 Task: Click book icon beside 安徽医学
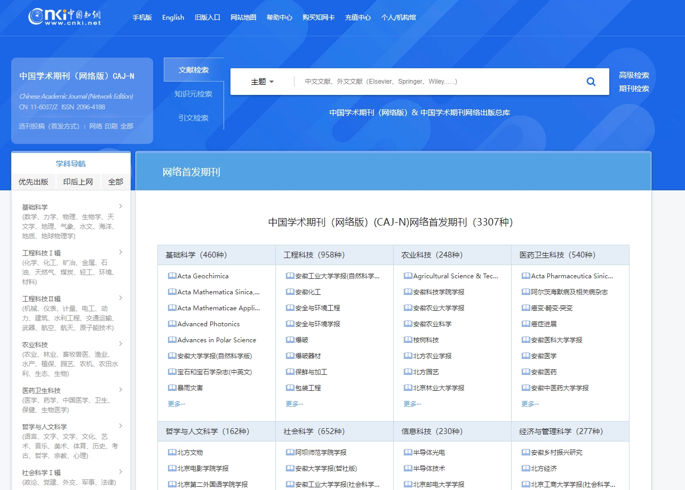pyautogui.click(x=525, y=356)
